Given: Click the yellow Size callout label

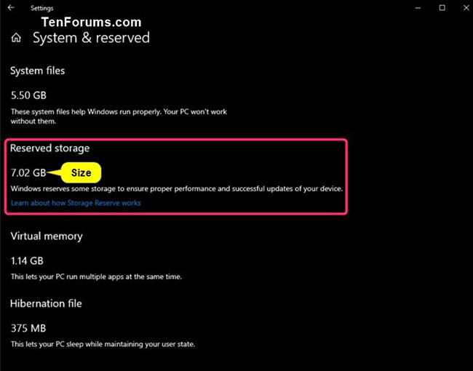Looking at the screenshot, I should pyautogui.click(x=81, y=172).
